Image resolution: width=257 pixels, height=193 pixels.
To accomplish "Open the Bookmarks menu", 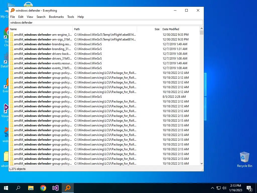I will point(56,17).
